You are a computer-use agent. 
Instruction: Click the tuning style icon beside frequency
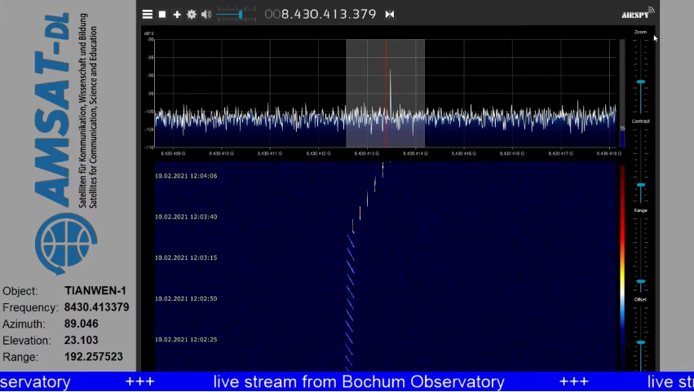(x=390, y=14)
